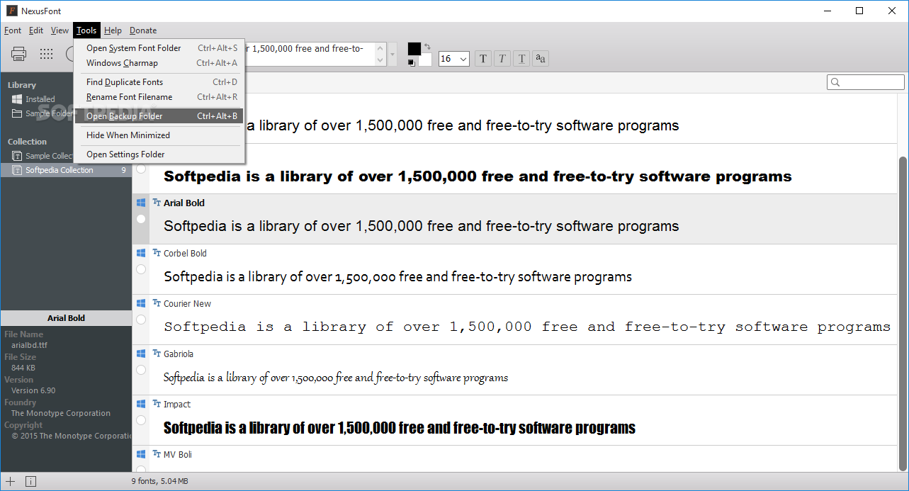Close the open Tools menu
The width and height of the screenshot is (909, 491).
click(x=86, y=30)
